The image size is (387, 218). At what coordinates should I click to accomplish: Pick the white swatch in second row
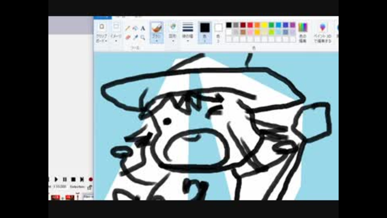pyautogui.click(x=229, y=32)
